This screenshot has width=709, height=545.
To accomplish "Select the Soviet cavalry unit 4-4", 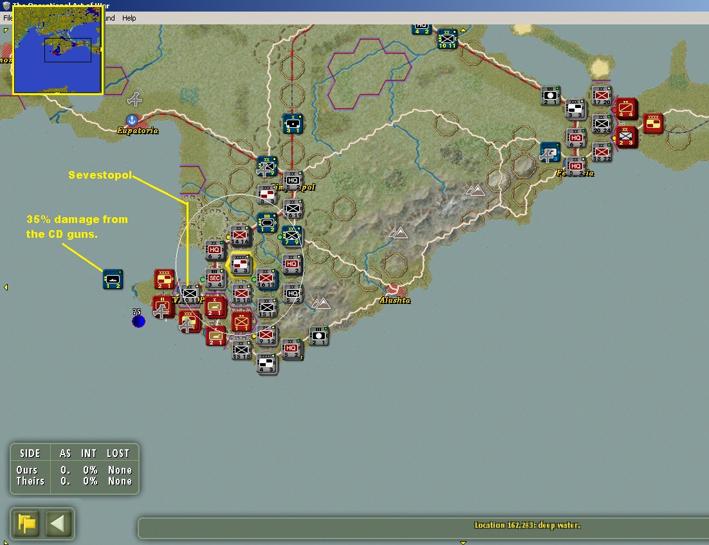I will 626,109.
